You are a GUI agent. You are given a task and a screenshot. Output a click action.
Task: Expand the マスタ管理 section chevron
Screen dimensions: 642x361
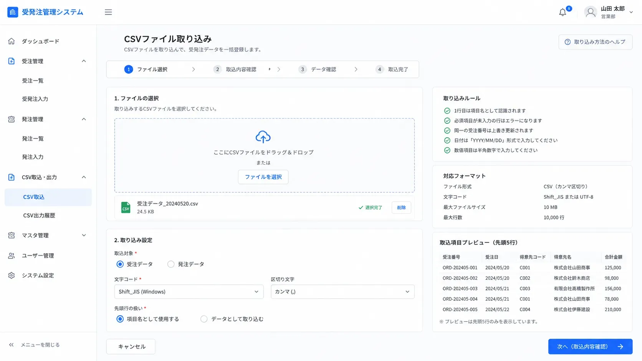coord(84,235)
